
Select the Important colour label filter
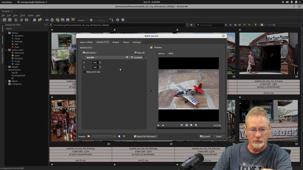tap(19, 52)
